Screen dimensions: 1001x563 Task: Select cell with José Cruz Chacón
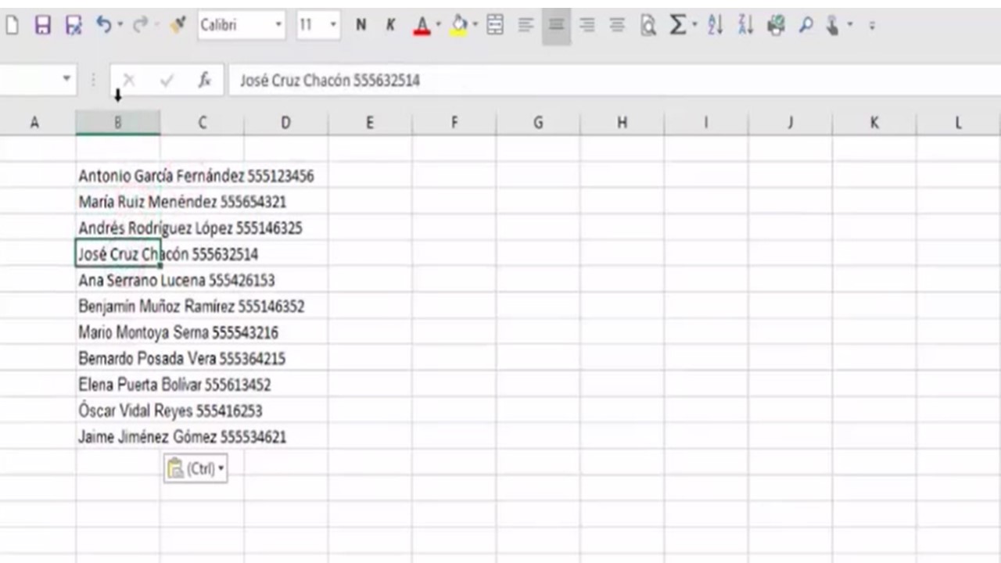coord(118,254)
